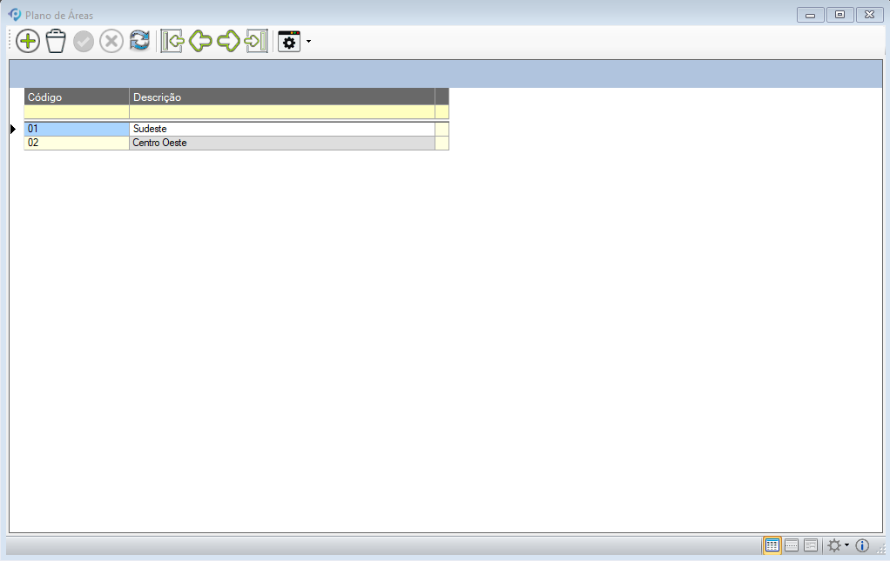Toggle the middle split view mode button
890x561 pixels.
pos(792,545)
